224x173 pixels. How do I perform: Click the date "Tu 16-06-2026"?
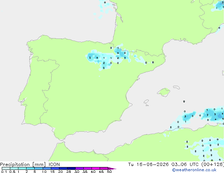(148, 165)
